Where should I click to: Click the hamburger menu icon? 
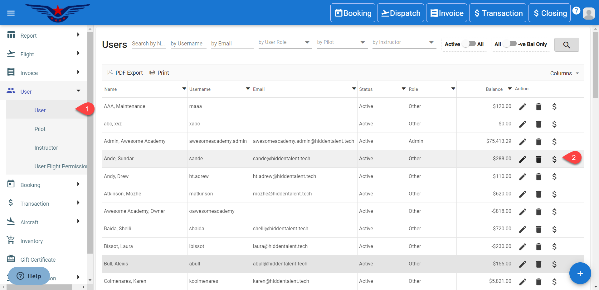point(11,13)
